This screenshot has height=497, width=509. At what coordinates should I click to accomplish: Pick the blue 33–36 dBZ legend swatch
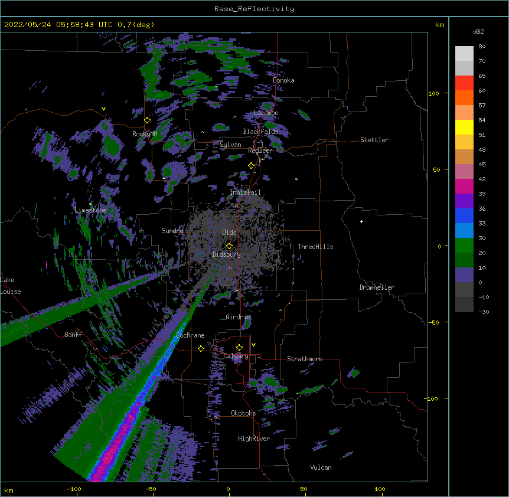(464, 215)
